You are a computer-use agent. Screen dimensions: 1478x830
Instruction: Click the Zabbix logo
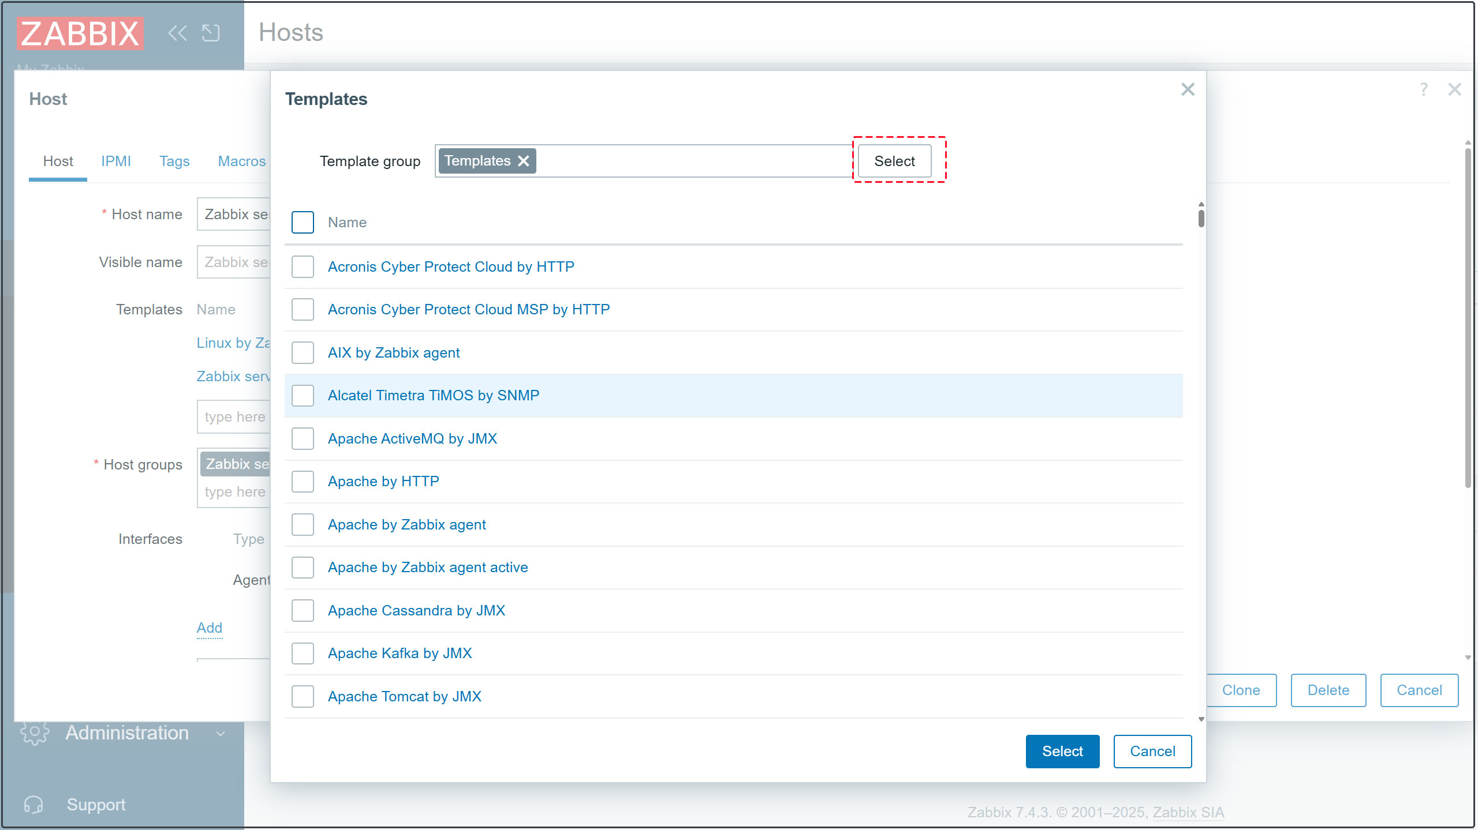80,33
